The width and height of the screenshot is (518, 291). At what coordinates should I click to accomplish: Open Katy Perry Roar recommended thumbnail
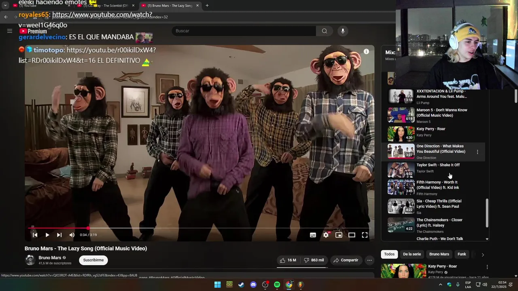pyautogui.click(x=403, y=271)
